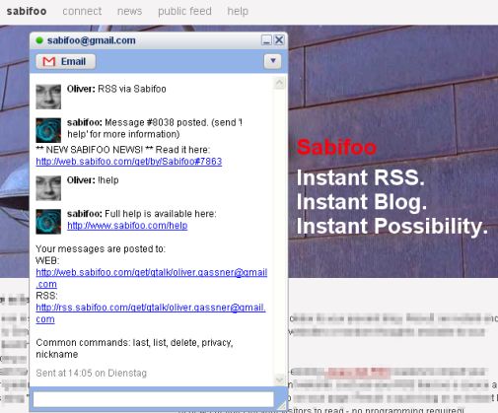This screenshot has width=498, height=413.
Task: Click the sabifoo logo in navigation
Action: [27, 11]
